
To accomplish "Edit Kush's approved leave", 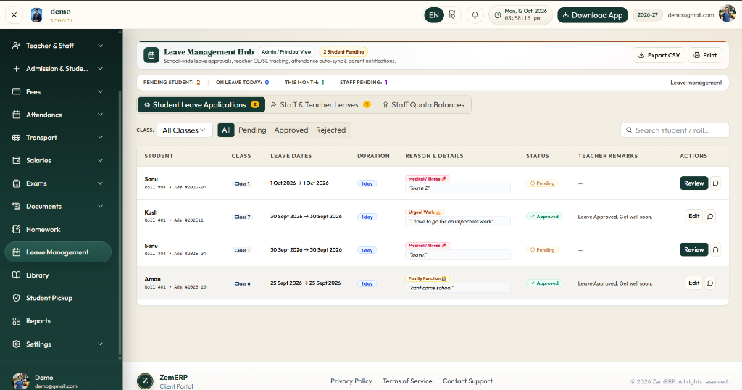I will (693, 216).
